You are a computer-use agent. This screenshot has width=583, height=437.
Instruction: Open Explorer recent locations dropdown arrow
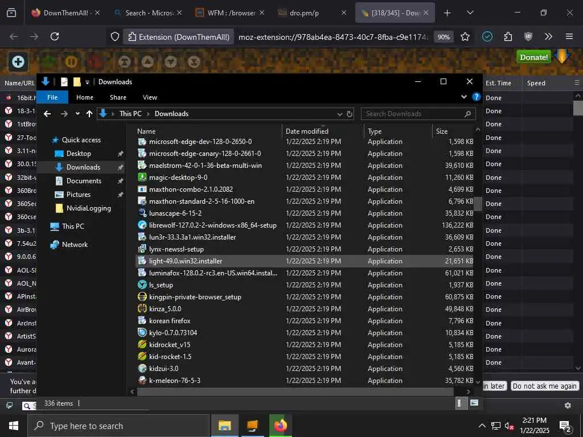tap(77, 114)
